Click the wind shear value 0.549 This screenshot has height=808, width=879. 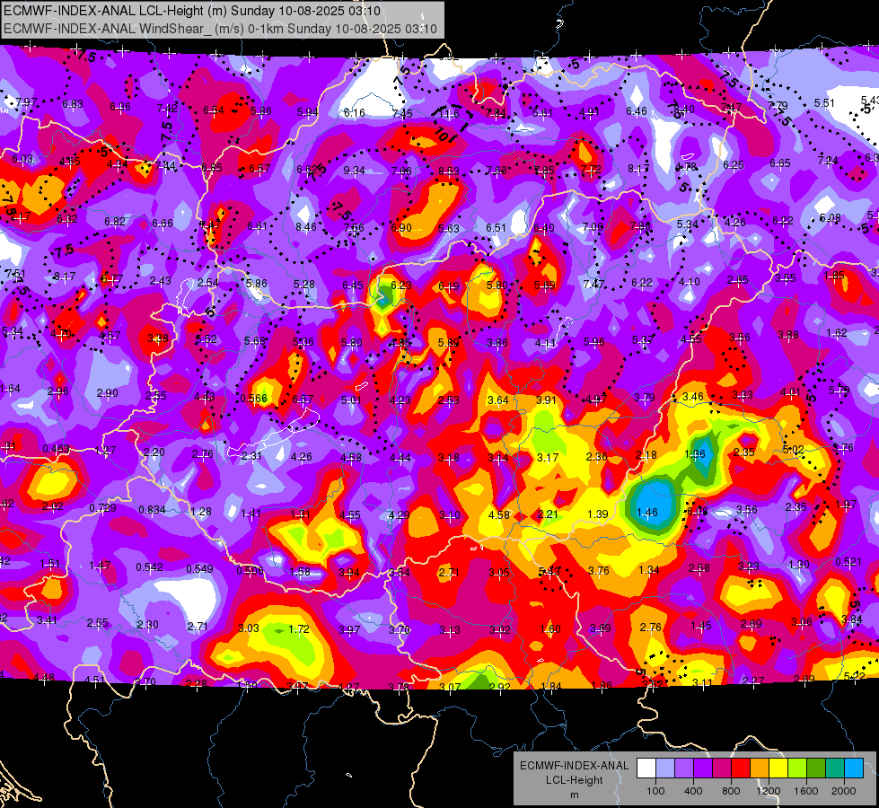199,568
